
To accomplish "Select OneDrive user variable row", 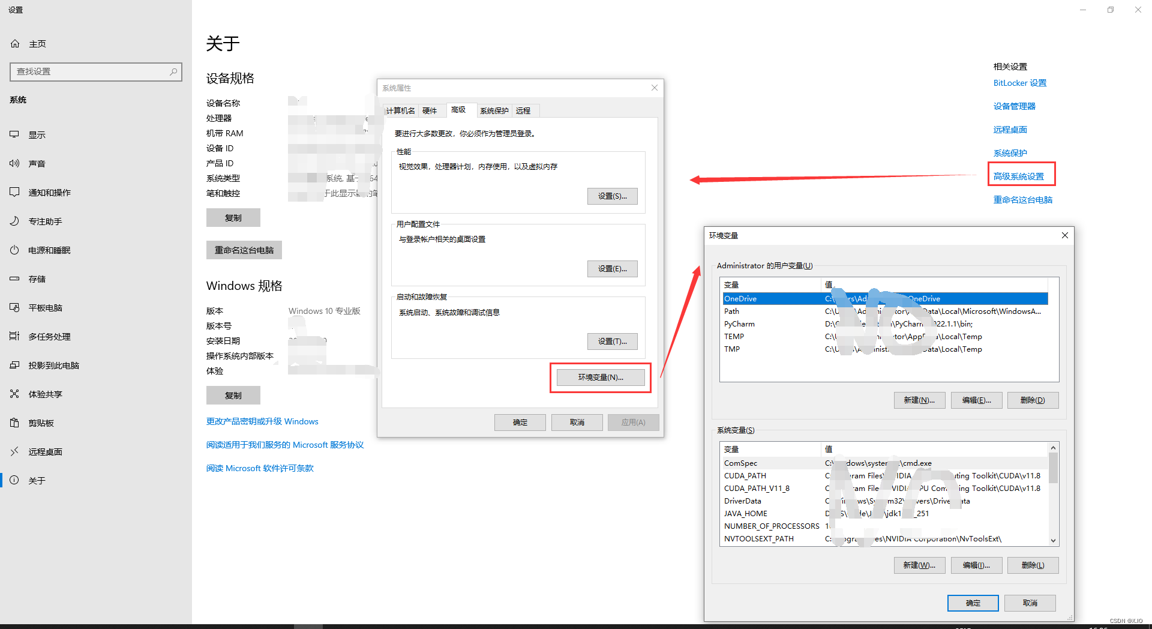I will pyautogui.click(x=885, y=299).
